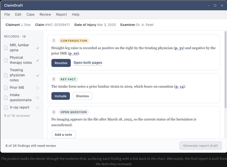Screen dimensions: 227x167
Task: Click the Prior IME document icon
Action: click(6, 88)
